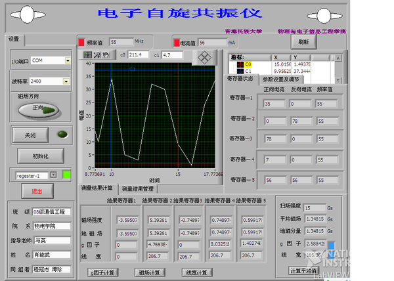Toggle the 正向 magnetic field direction switch
Screen dimensions: 394x281
click(39, 110)
